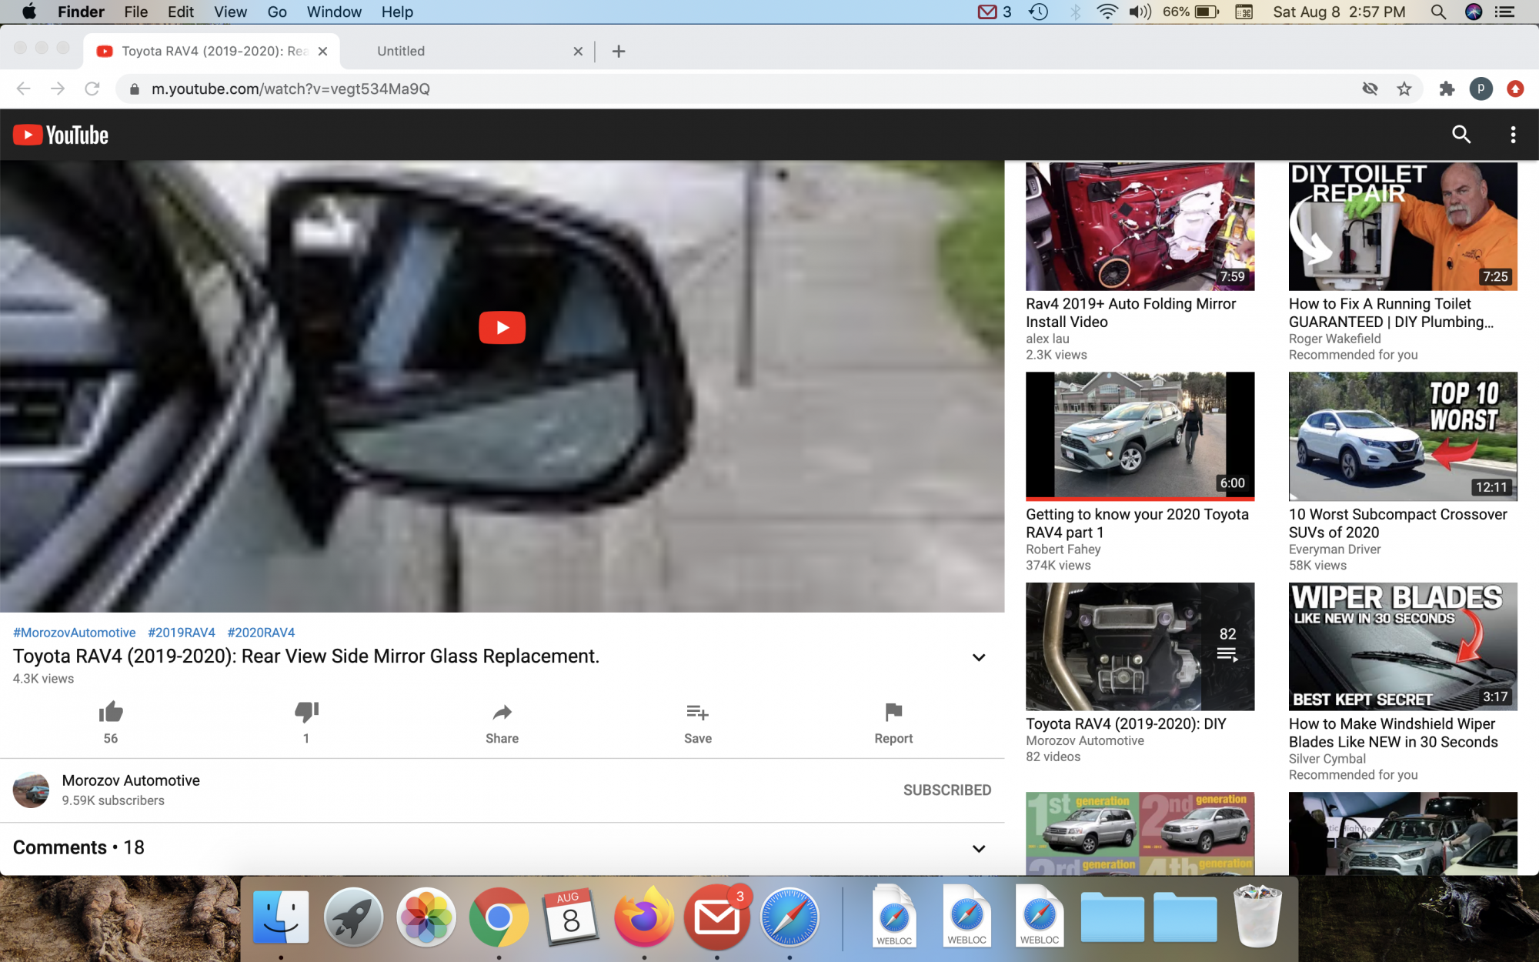1539x962 pixels.
Task: Open Morozov Automotive channel avatar
Action: (x=31, y=790)
